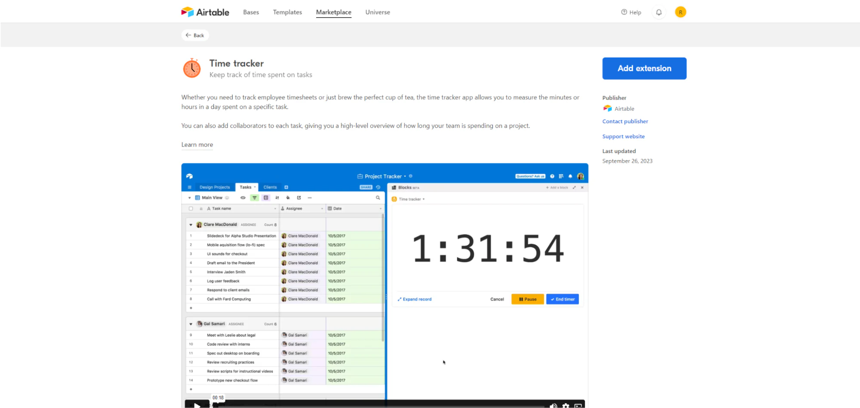Viewport: 860px width, 408px height.
Task: Collapse the Clare MacDonald group
Action: click(191, 225)
